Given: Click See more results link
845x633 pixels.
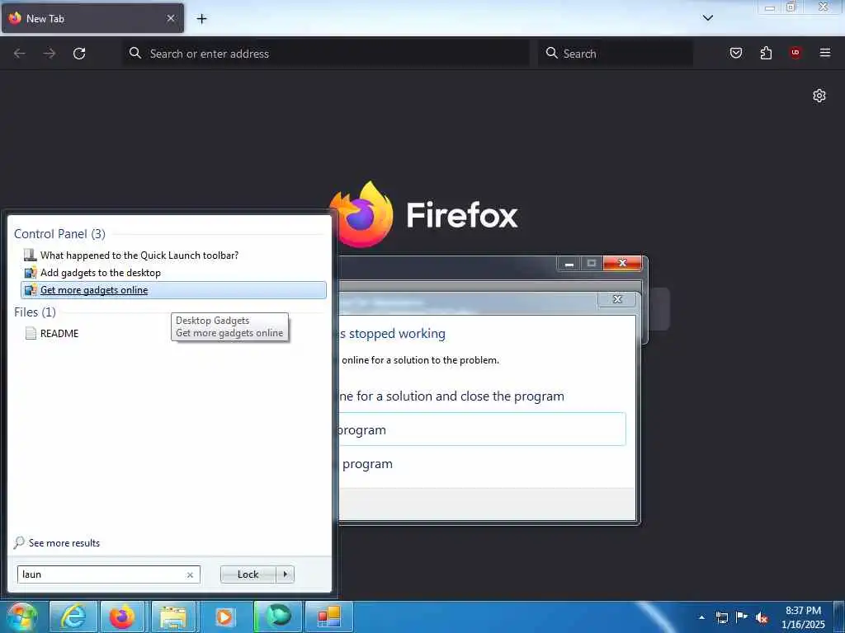Looking at the screenshot, I should click(64, 542).
